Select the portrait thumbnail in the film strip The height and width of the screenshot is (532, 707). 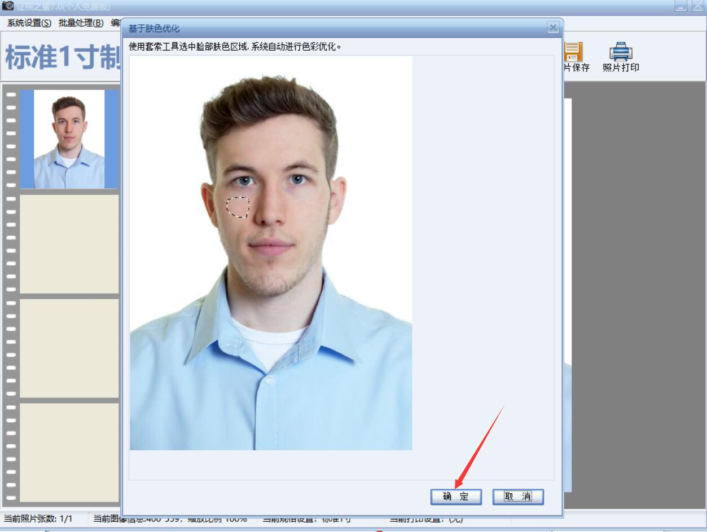tap(69, 139)
